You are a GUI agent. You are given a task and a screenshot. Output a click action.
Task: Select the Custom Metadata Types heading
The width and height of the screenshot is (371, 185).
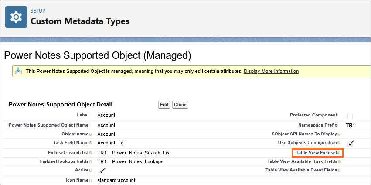[x=80, y=21]
